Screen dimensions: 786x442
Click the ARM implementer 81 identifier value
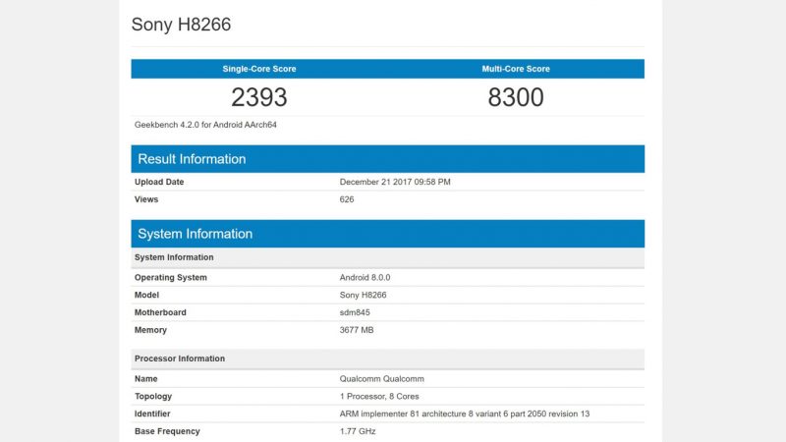465,414
